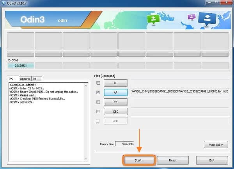Image resolution: width=234 pixels, height=169 pixels.
Task: Click the blue download icon in banner
Action: tap(207, 19)
